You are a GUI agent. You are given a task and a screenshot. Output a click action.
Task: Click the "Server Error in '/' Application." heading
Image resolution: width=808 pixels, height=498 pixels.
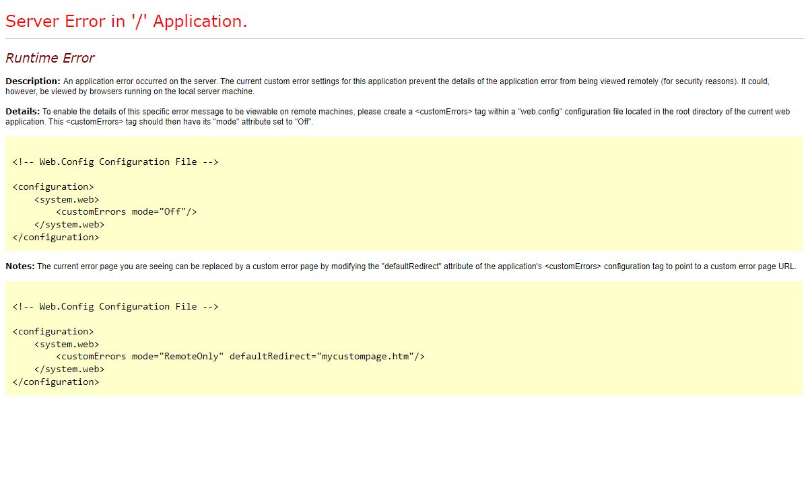tap(126, 22)
